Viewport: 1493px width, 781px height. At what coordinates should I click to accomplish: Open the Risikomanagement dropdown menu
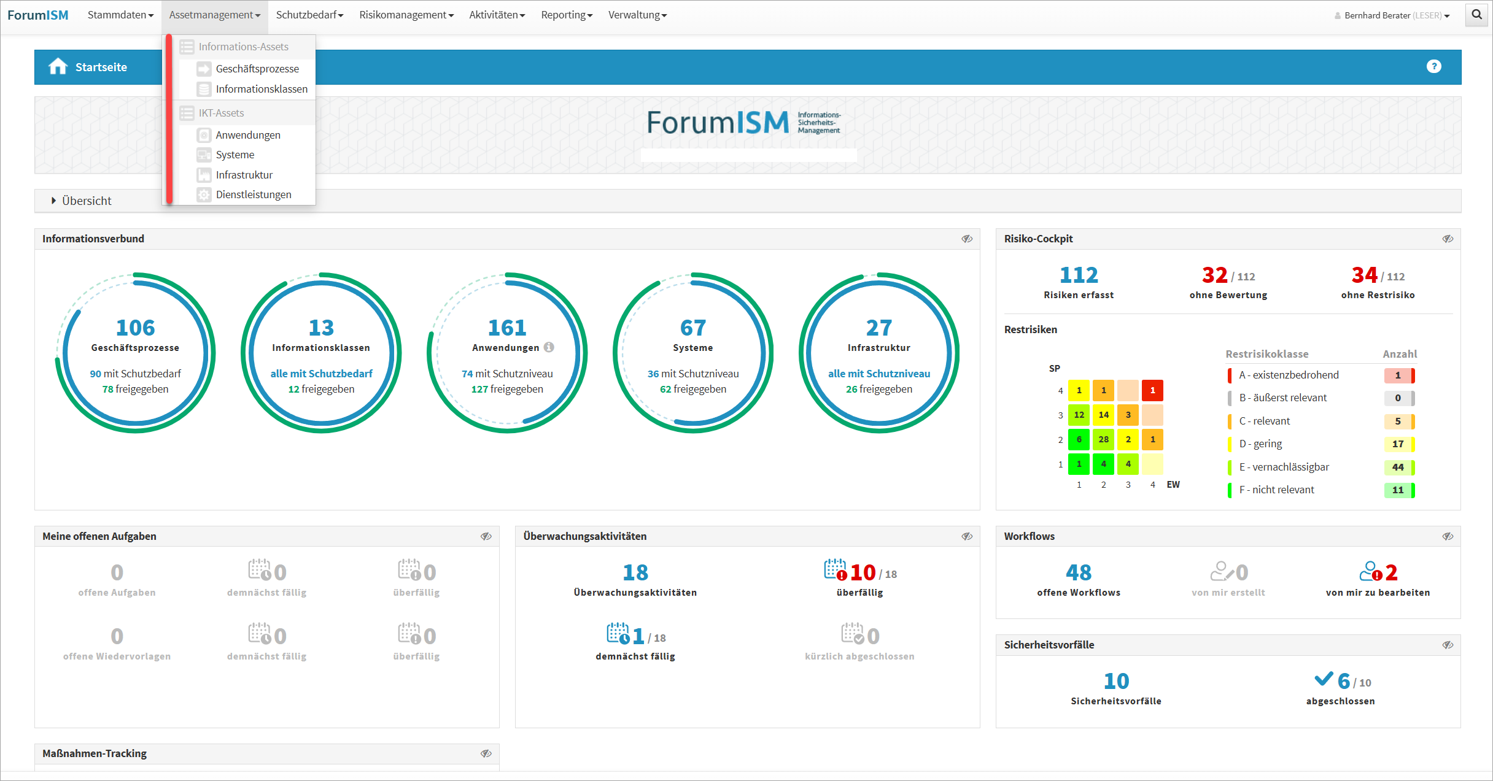[406, 15]
